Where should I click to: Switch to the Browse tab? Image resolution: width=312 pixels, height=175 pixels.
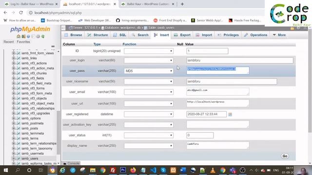point(73,35)
